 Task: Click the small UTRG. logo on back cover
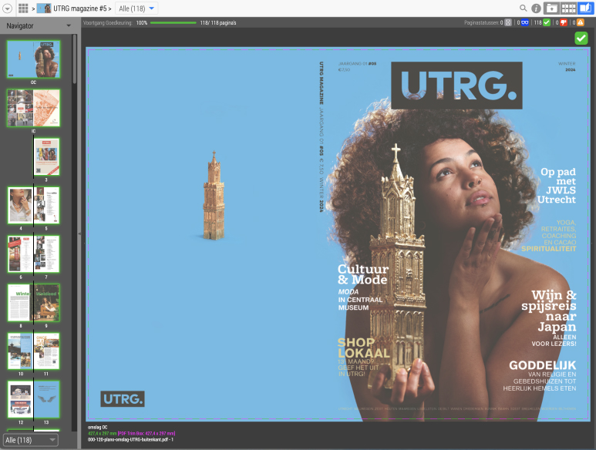point(123,398)
